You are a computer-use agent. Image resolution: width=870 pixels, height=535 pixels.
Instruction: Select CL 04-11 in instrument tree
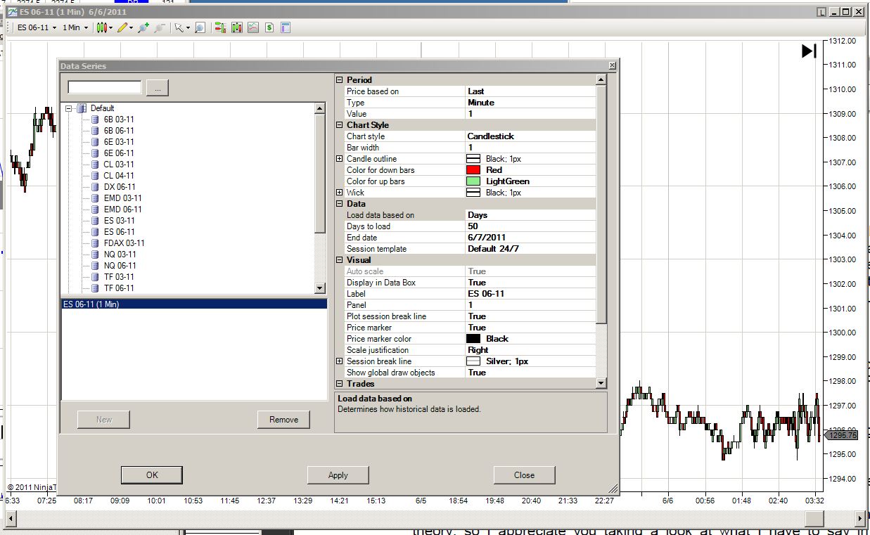[119, 176]
